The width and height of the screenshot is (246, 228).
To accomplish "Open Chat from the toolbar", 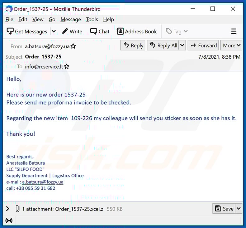I will coord(100,32).
